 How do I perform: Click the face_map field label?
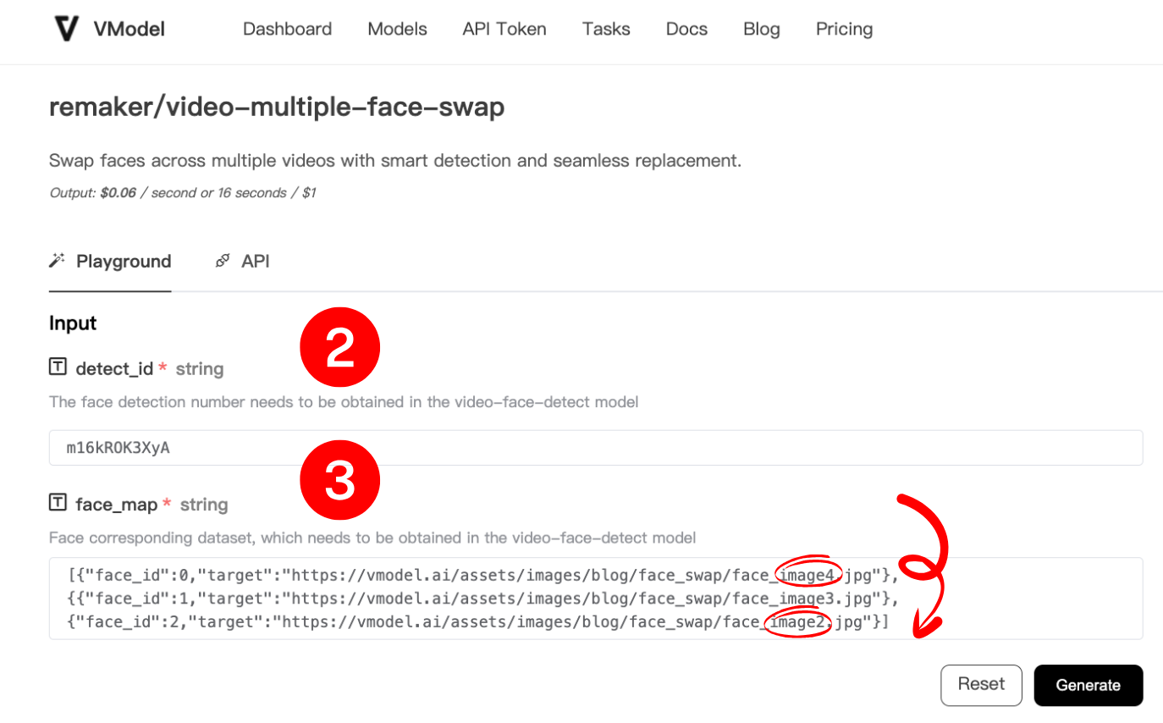pos(117,505)
